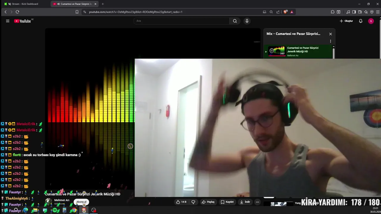Click the dislike thumbs-down button

[193, 202]
